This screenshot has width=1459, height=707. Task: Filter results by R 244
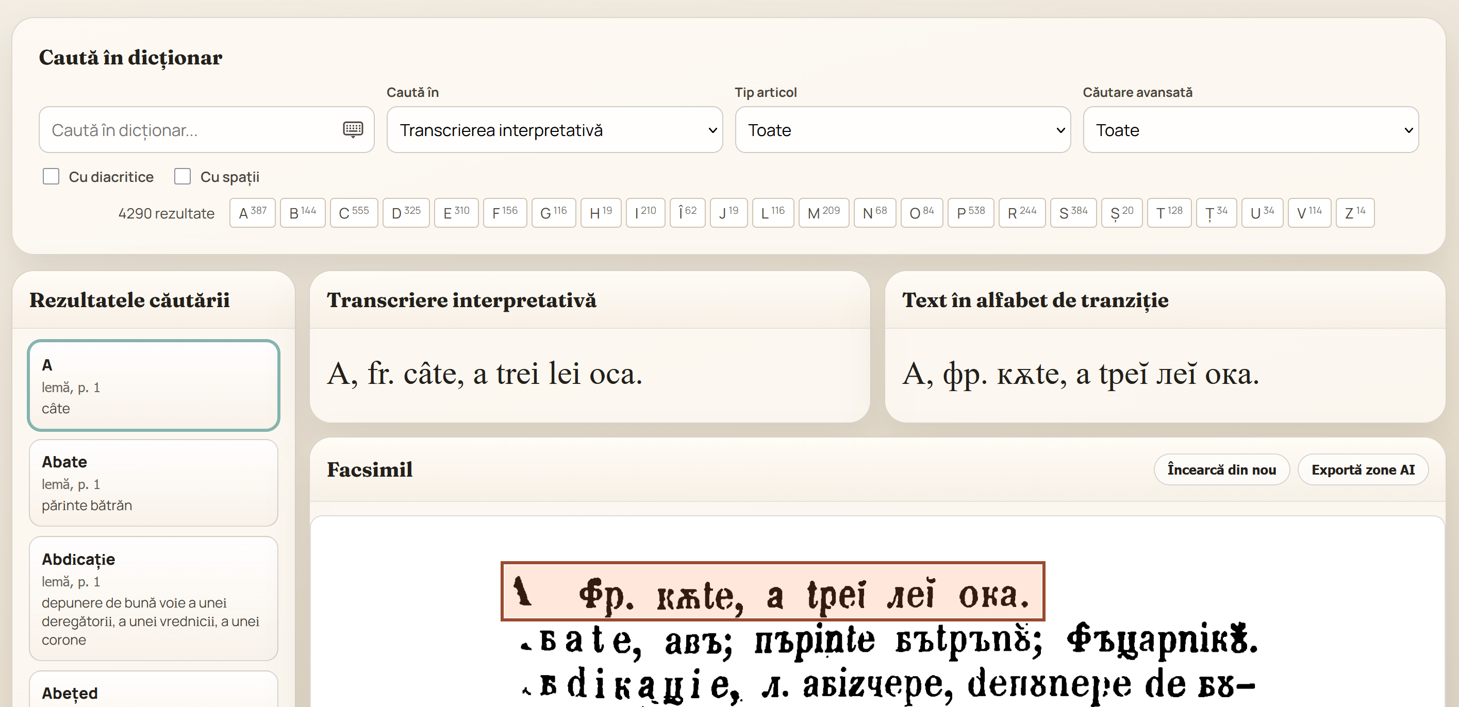click(x=1022, y=213)
